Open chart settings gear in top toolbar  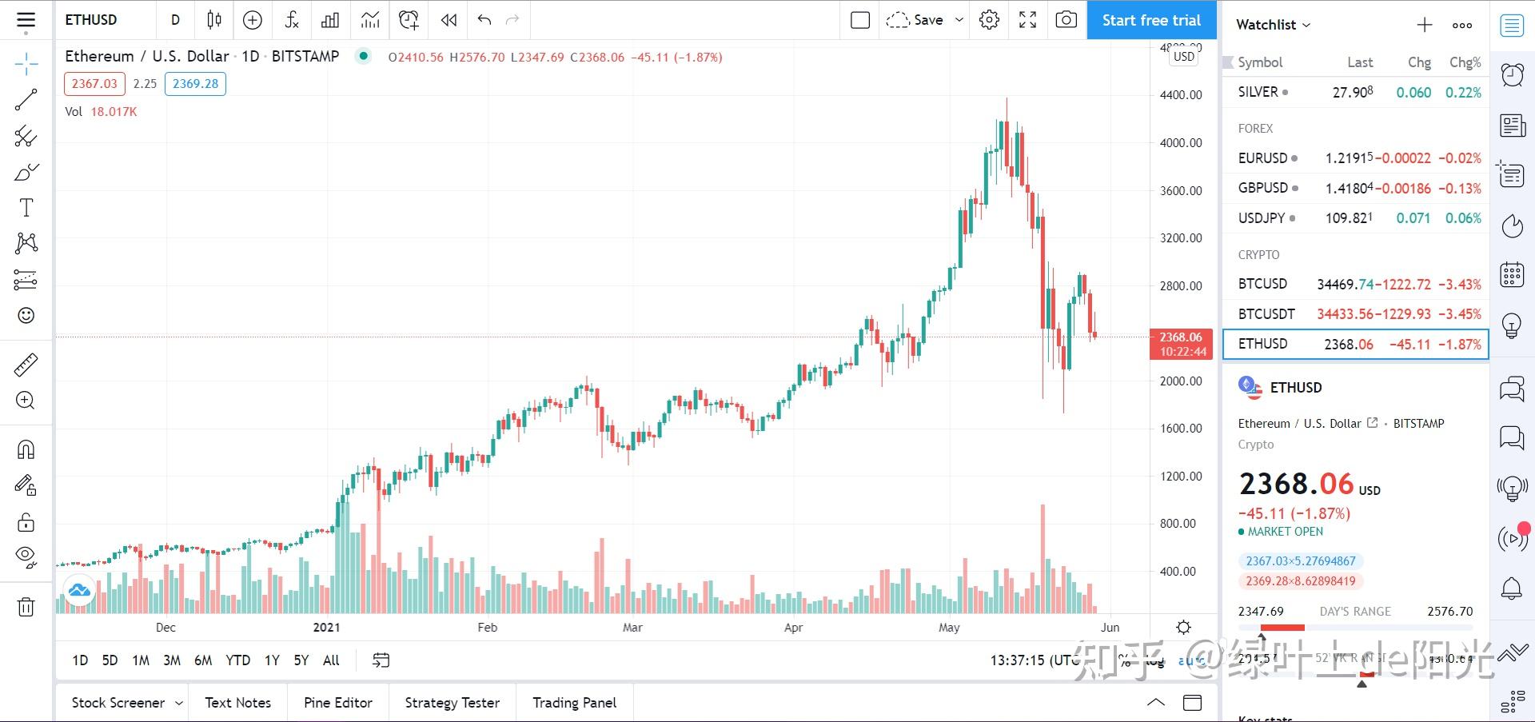pos(989,20)
